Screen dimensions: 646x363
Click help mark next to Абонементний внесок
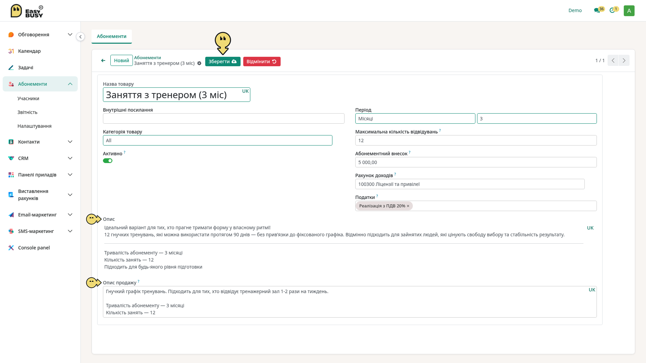409,152
